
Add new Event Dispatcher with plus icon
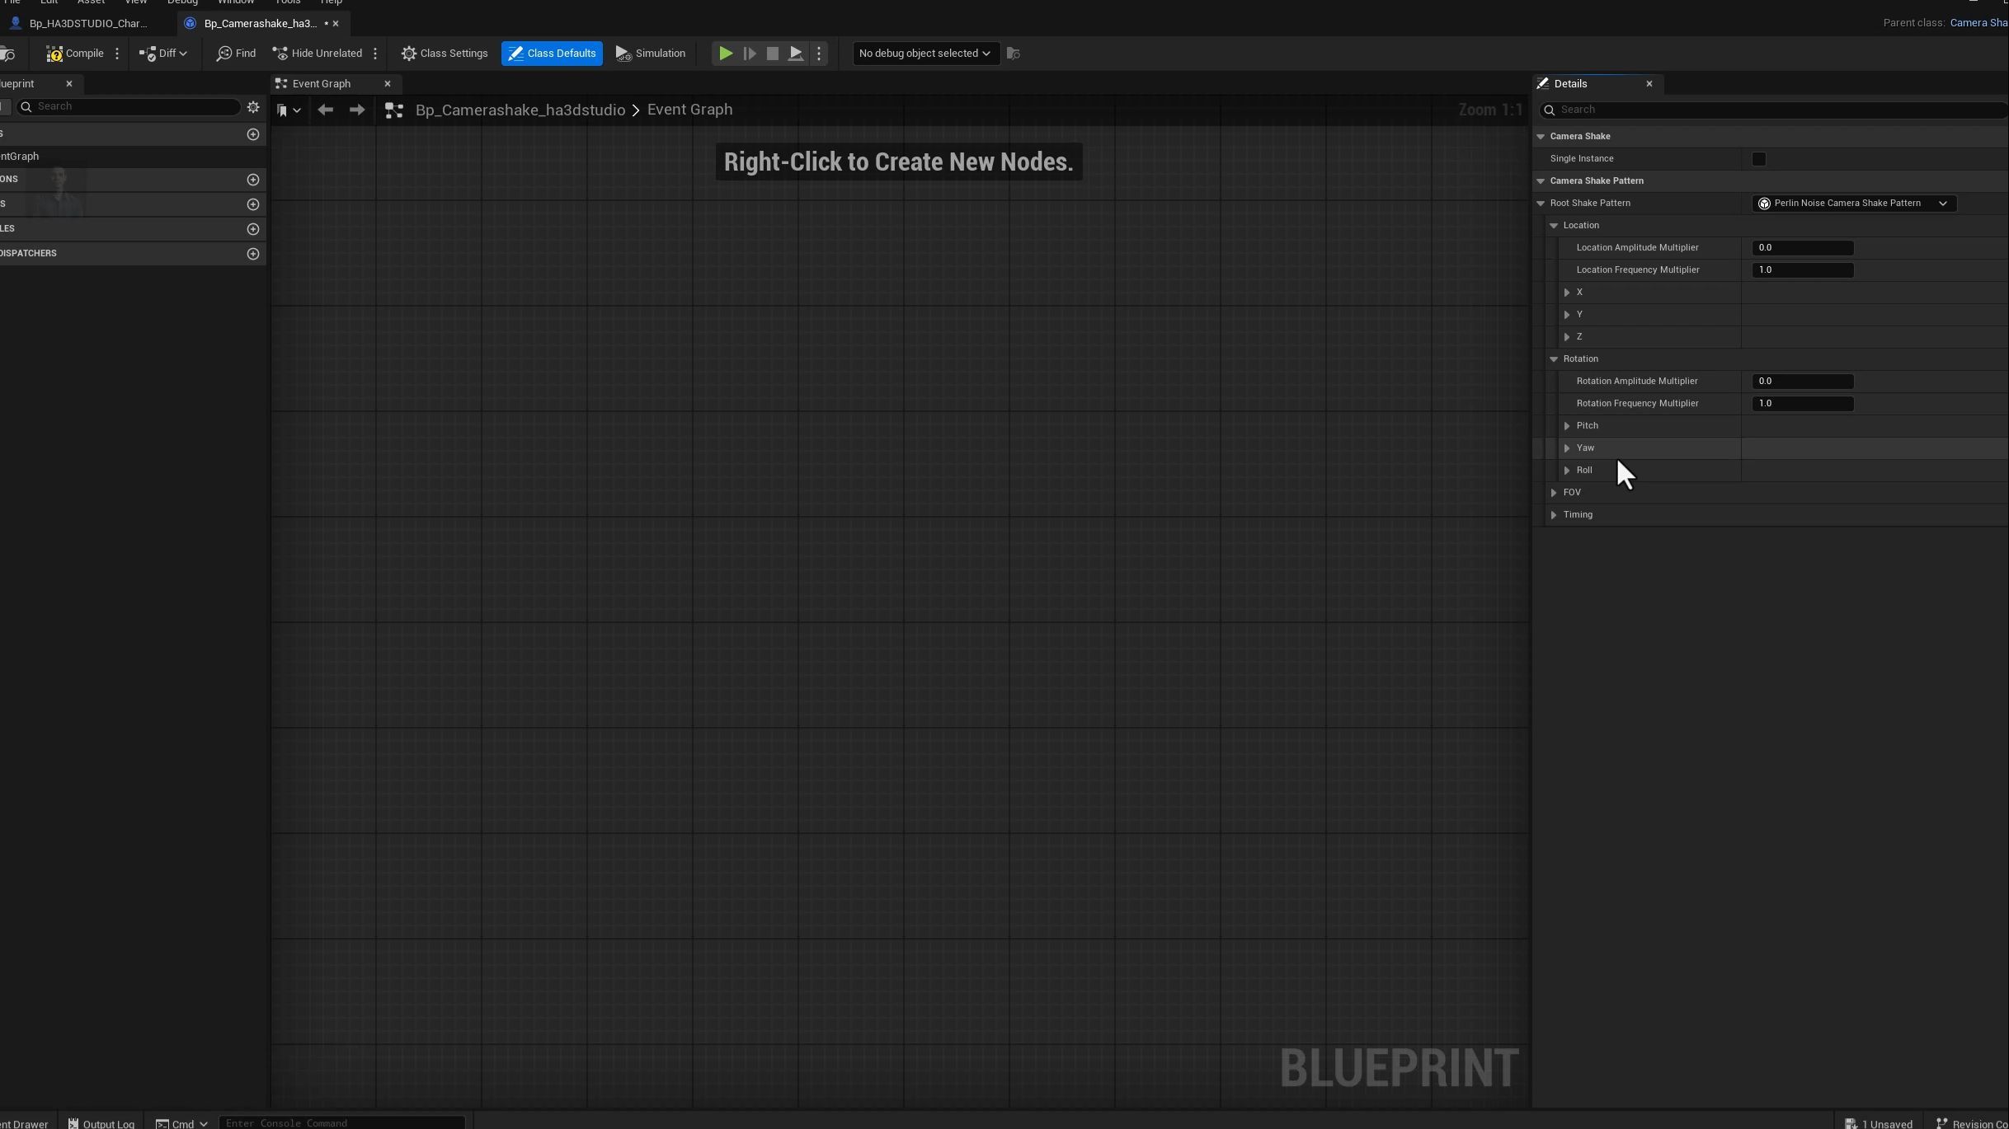(253, 254)
